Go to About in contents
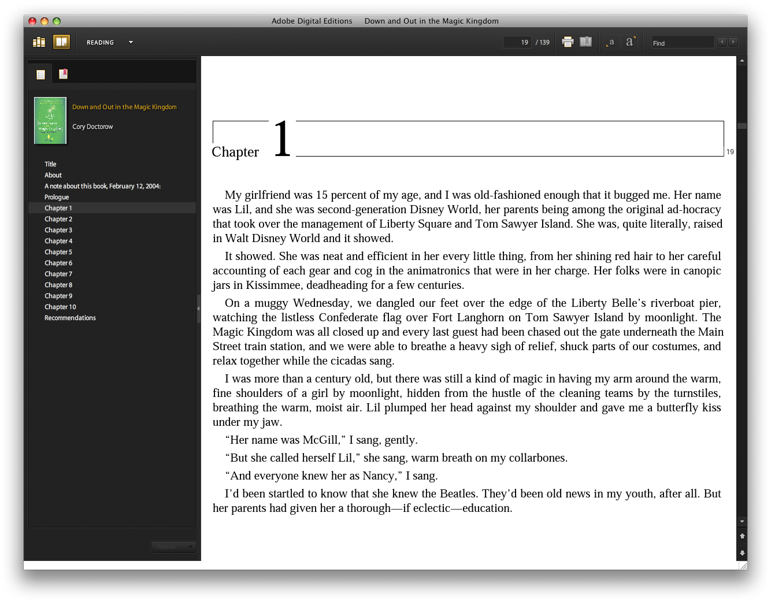Screen dimensions: 771x602 [53, 175]
